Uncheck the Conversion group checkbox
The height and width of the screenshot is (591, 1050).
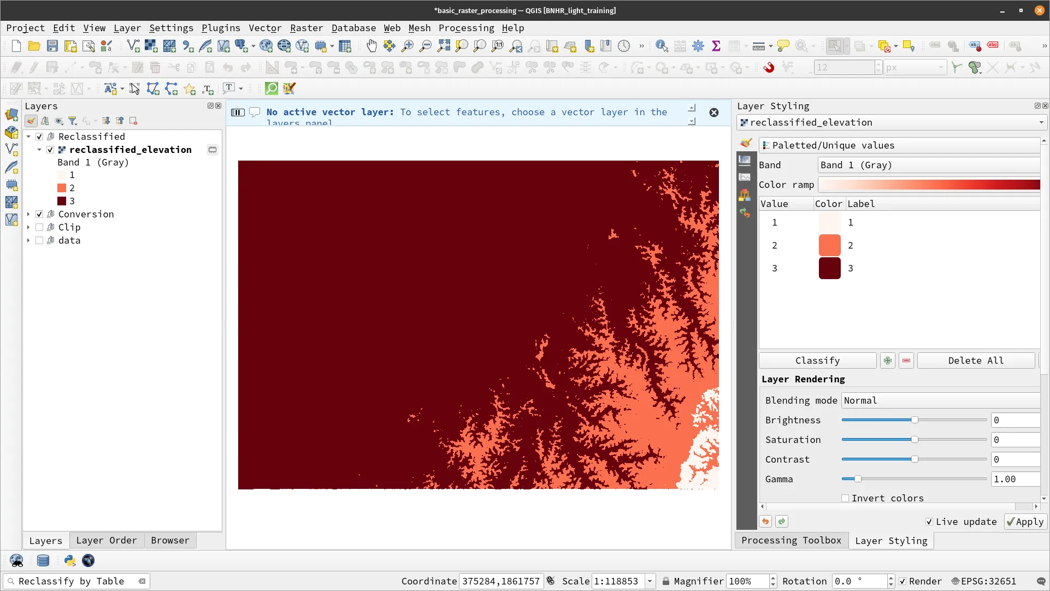point(39,214)
